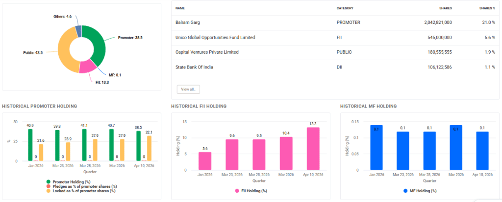
Task: Toggle Pledges as % of promoter shares label
Action: click(84, 186)
